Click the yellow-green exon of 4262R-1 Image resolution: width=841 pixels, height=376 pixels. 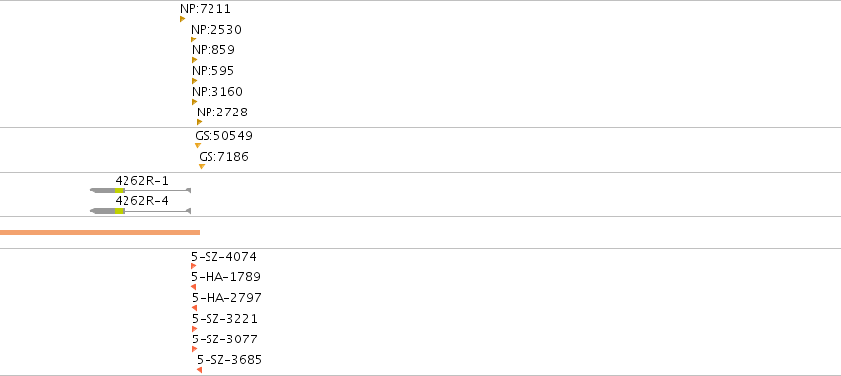(119, 190)
